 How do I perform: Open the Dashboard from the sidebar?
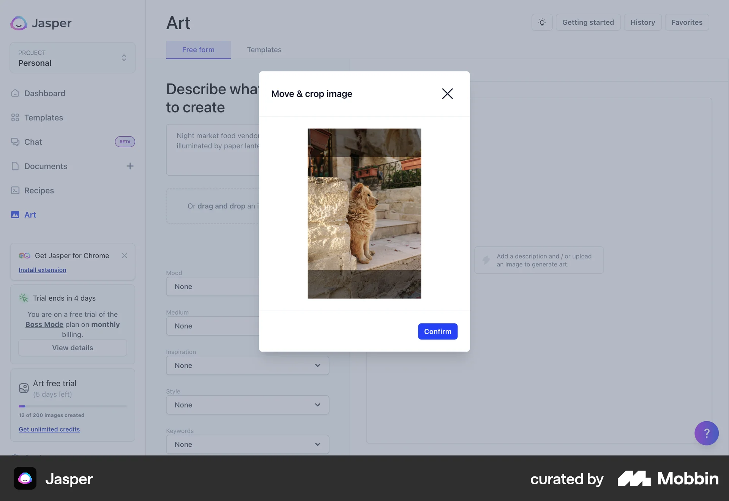point(44,93)
